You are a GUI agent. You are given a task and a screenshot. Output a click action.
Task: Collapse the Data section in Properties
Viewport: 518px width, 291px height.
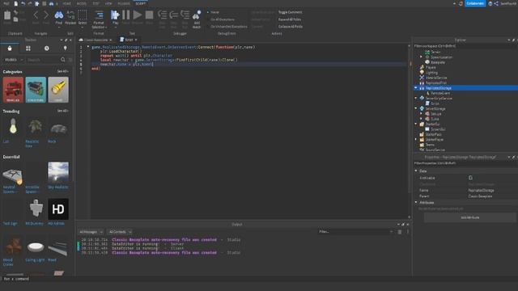(x=416, y=171)
